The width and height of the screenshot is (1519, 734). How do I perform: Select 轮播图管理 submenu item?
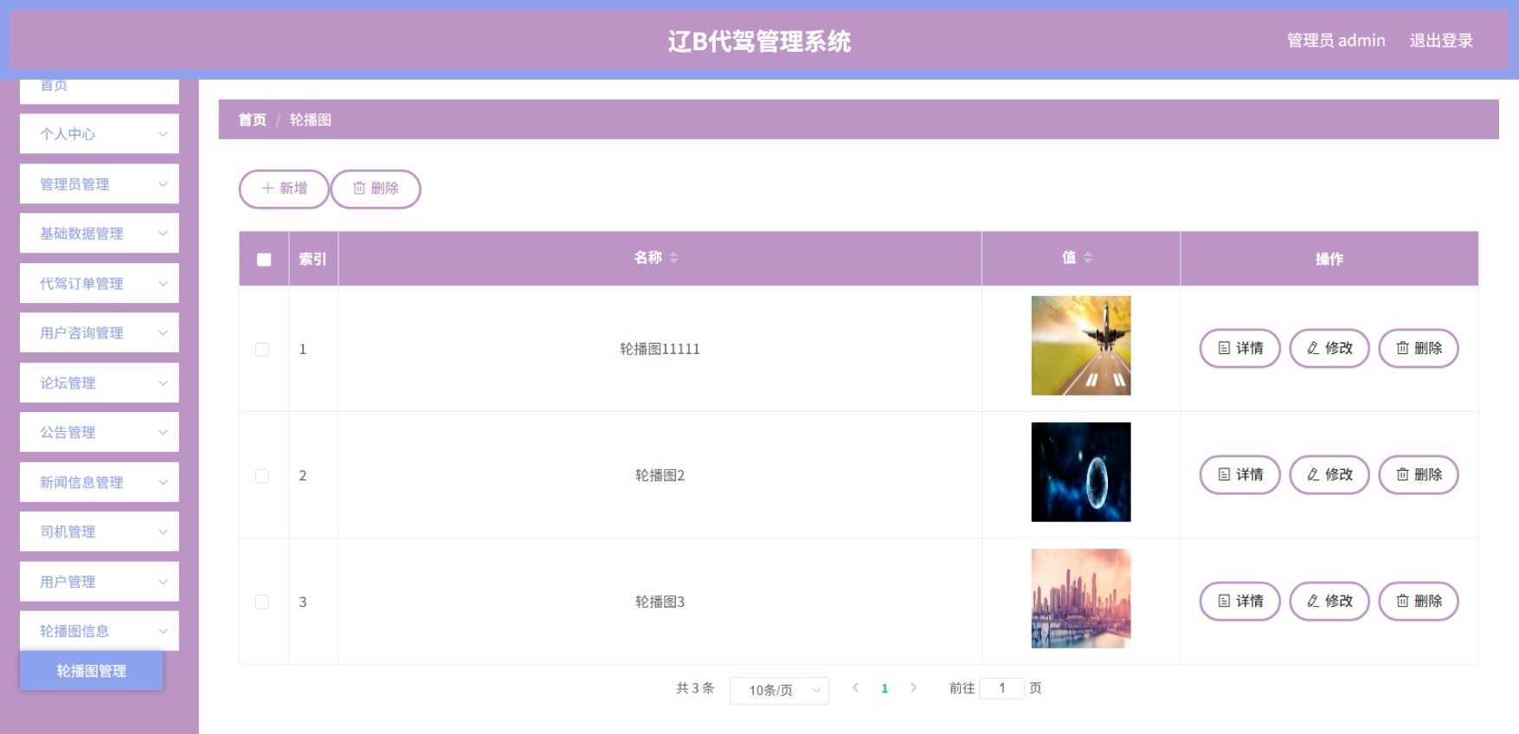pos(92,671)
